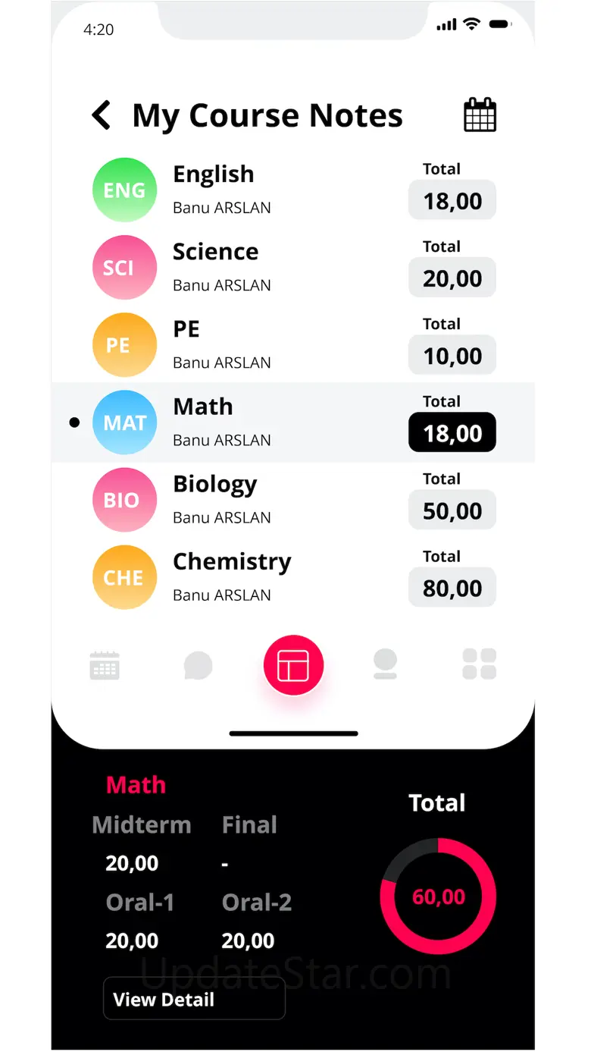The height and width of the screenshot is (1052, 591).
Task: Tap the pink BIO course badge
Action: click(124, 500)
